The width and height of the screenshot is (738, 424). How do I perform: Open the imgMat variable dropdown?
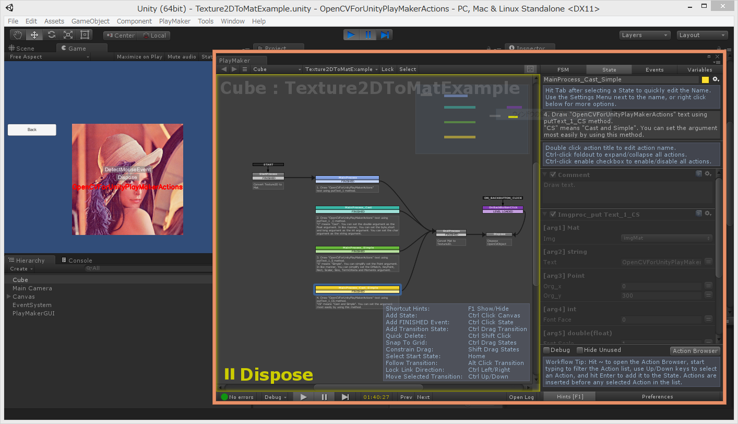[x=666, y=238]
